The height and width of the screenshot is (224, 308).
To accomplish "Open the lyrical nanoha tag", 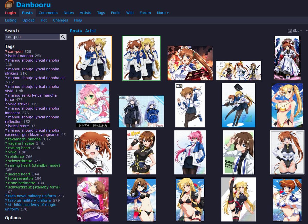I will pyautogui.click(x=21, y=56).
